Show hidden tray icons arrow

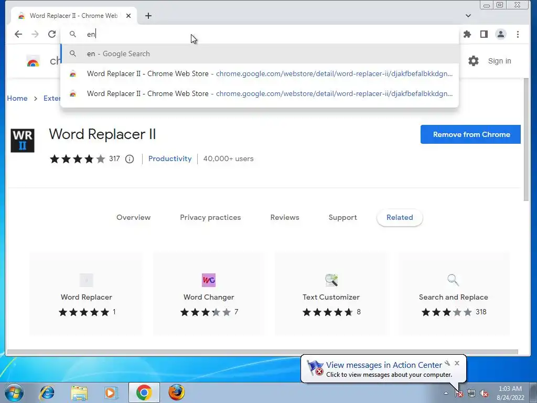pos(446,393)
